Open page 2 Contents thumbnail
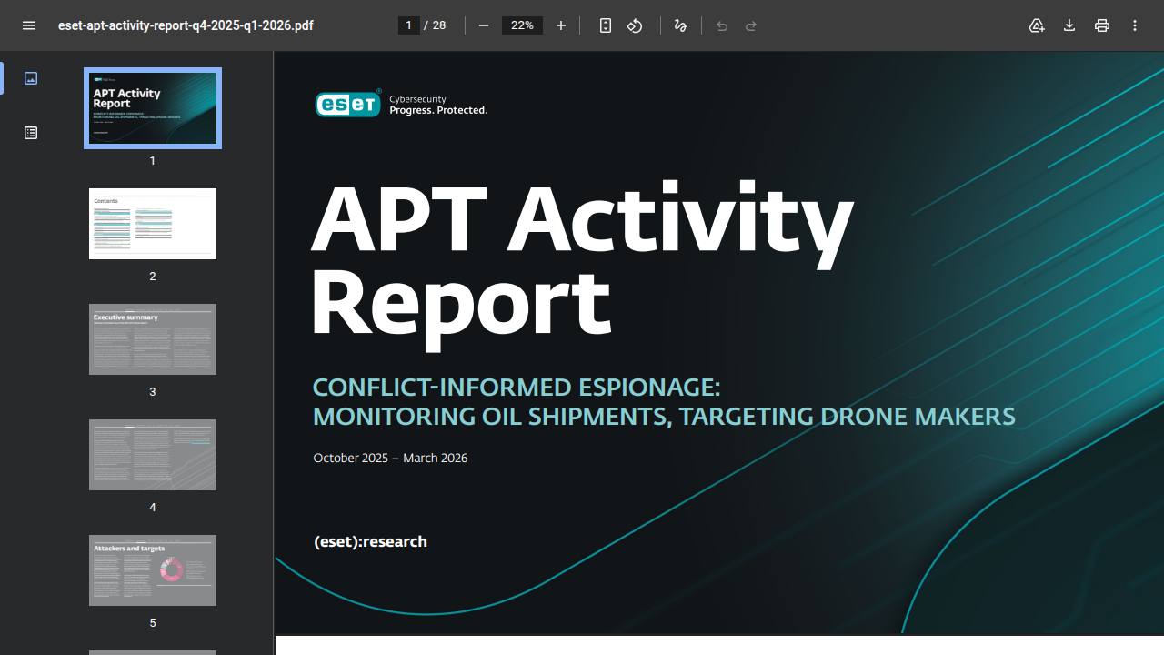The width and height of the screenshot is (1164, 655). tap(153, 224)
